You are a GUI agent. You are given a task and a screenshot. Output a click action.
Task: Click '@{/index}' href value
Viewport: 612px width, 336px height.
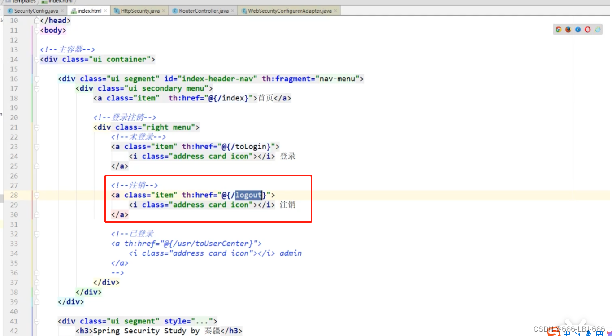coord(228,98)
